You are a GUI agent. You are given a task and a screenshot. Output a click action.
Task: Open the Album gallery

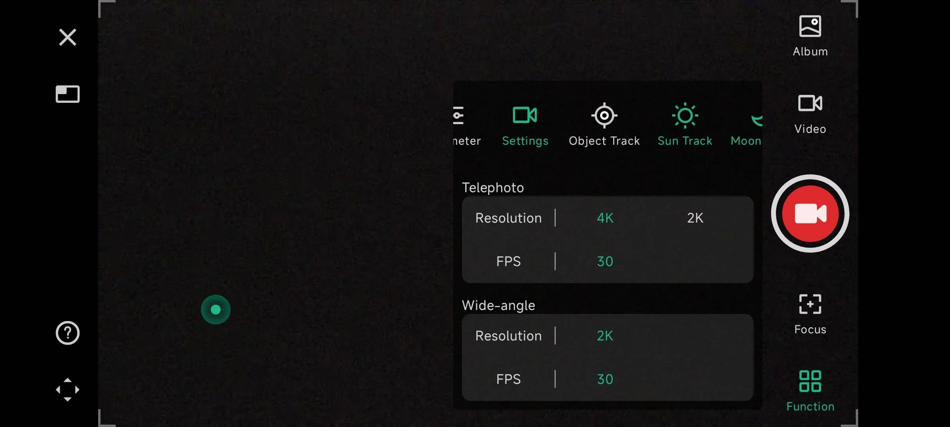point(810,36)
